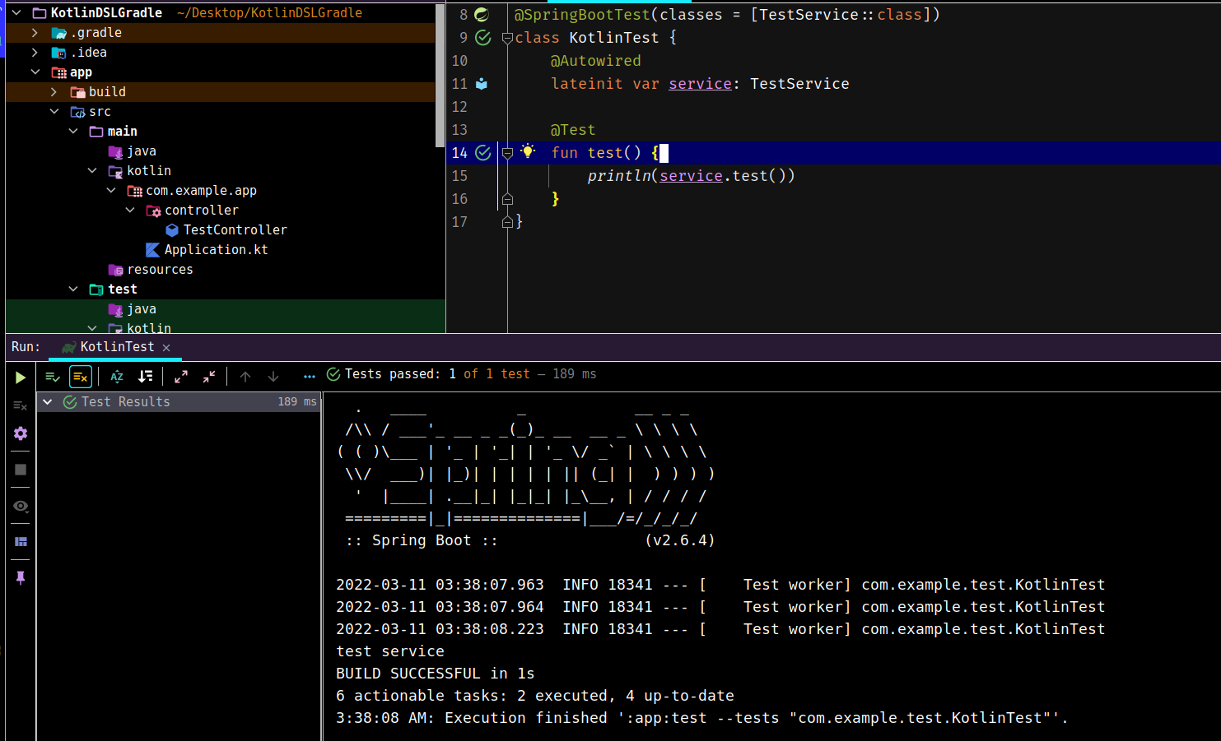Click rerun failed tests icon in sidebar
This screenshot has width=1221, height=741.
21,405
